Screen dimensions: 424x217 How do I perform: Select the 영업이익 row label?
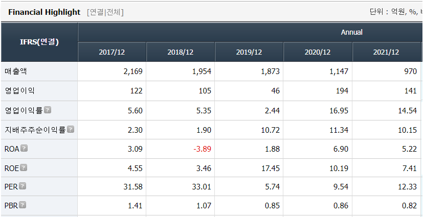click(19, 91)
